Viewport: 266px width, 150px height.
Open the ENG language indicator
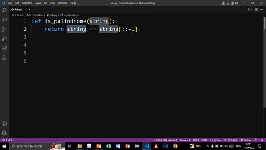(x=238, y=146)
